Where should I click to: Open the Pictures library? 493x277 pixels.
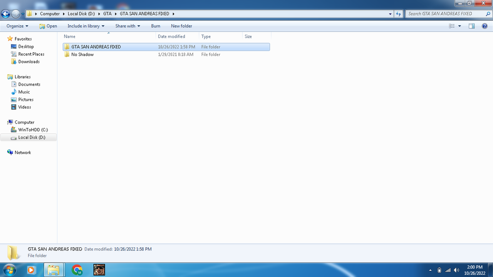26,100
